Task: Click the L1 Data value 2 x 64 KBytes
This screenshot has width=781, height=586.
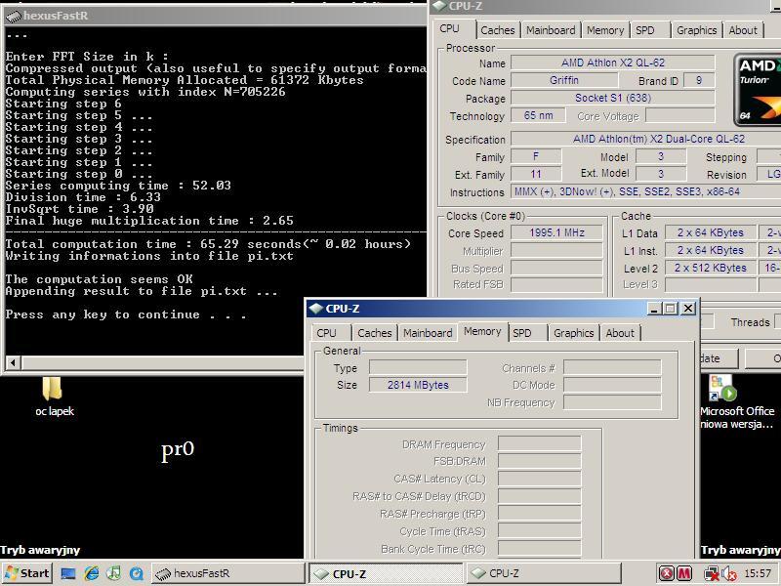Action: (x=711, y=232)
